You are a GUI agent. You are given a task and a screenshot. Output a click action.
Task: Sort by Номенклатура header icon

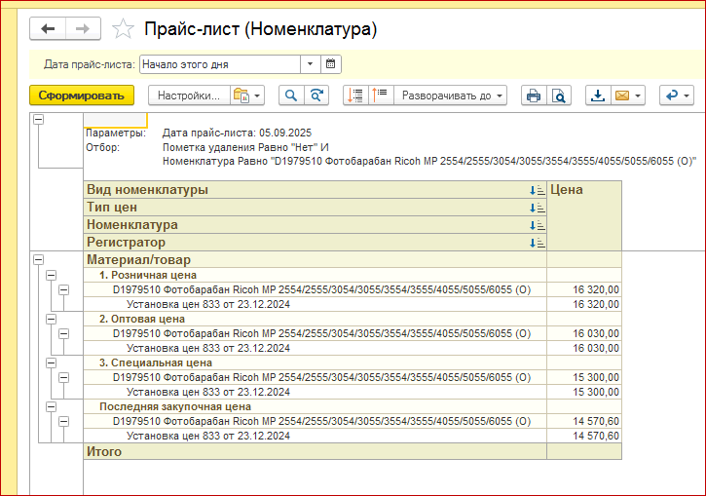tap(538, 225)
